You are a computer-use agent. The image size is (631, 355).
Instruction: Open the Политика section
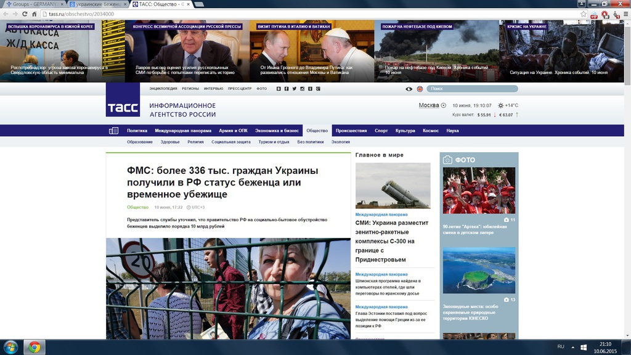137,131
